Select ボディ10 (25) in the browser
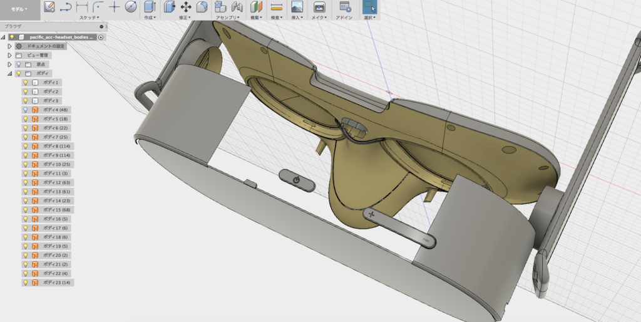The image size is (641, 322). click(56, 165)
